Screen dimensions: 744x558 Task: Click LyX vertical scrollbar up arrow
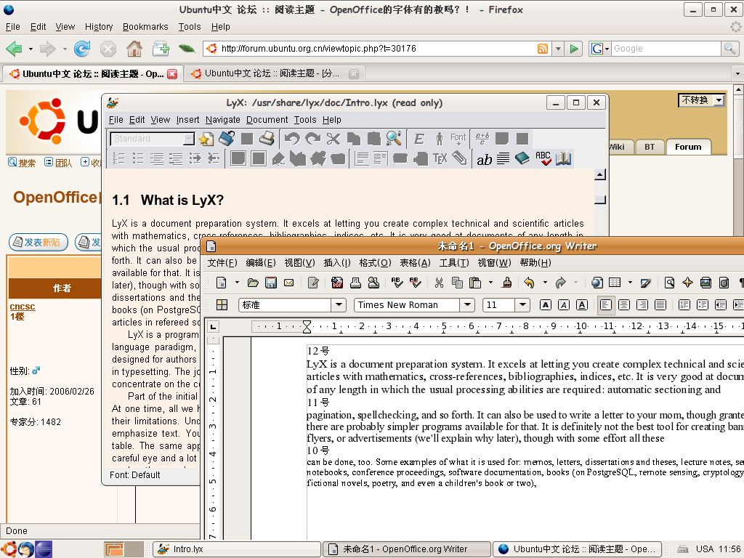coord(600,175)
